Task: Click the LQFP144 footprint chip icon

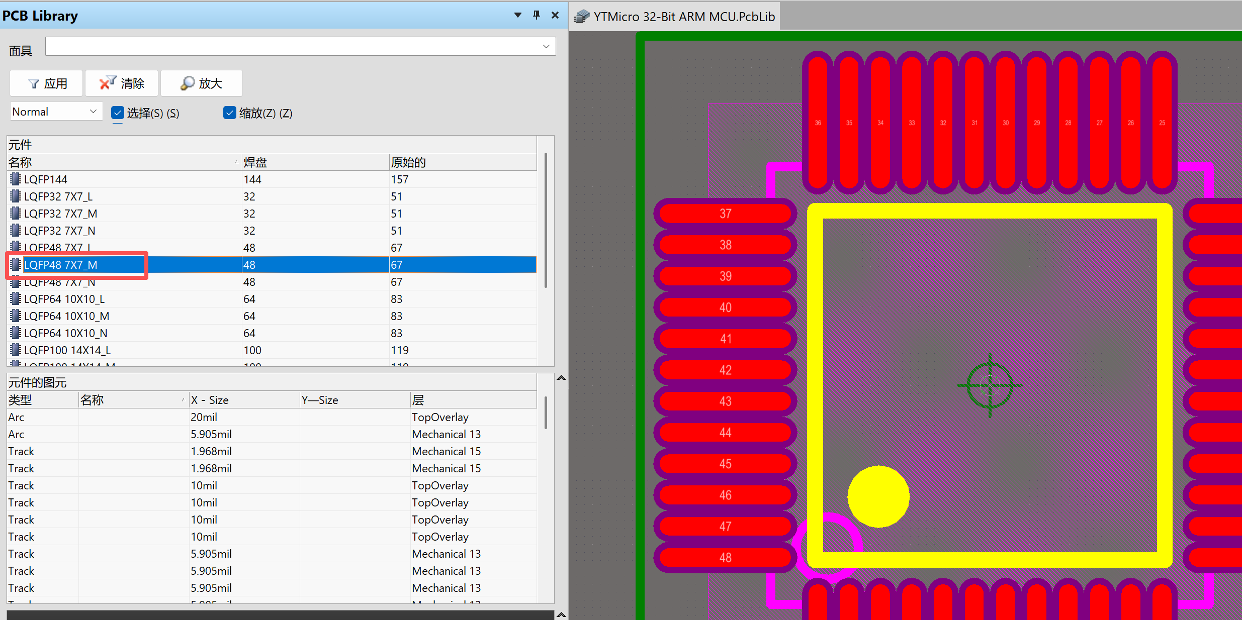Action: 16,179
